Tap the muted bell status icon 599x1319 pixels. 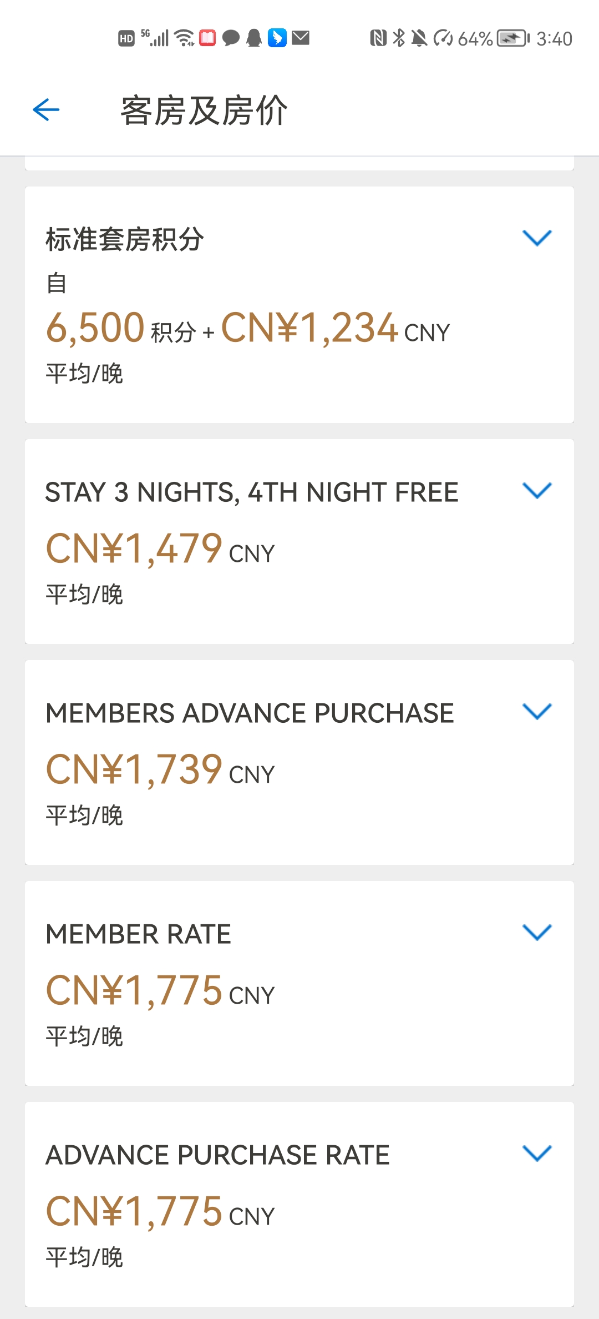[x=419, y=38]
